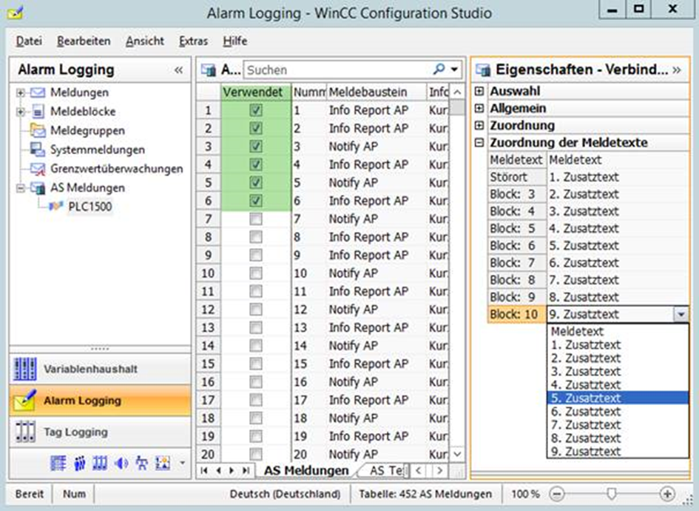Collapse the Eigenschaften properties pane
The height and width of the screenshot is (511, 699).
677,70
